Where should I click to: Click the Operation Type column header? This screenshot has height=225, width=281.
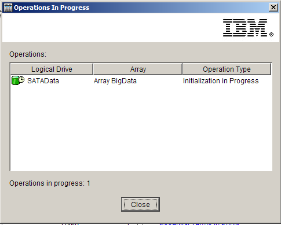pos(227,69)
